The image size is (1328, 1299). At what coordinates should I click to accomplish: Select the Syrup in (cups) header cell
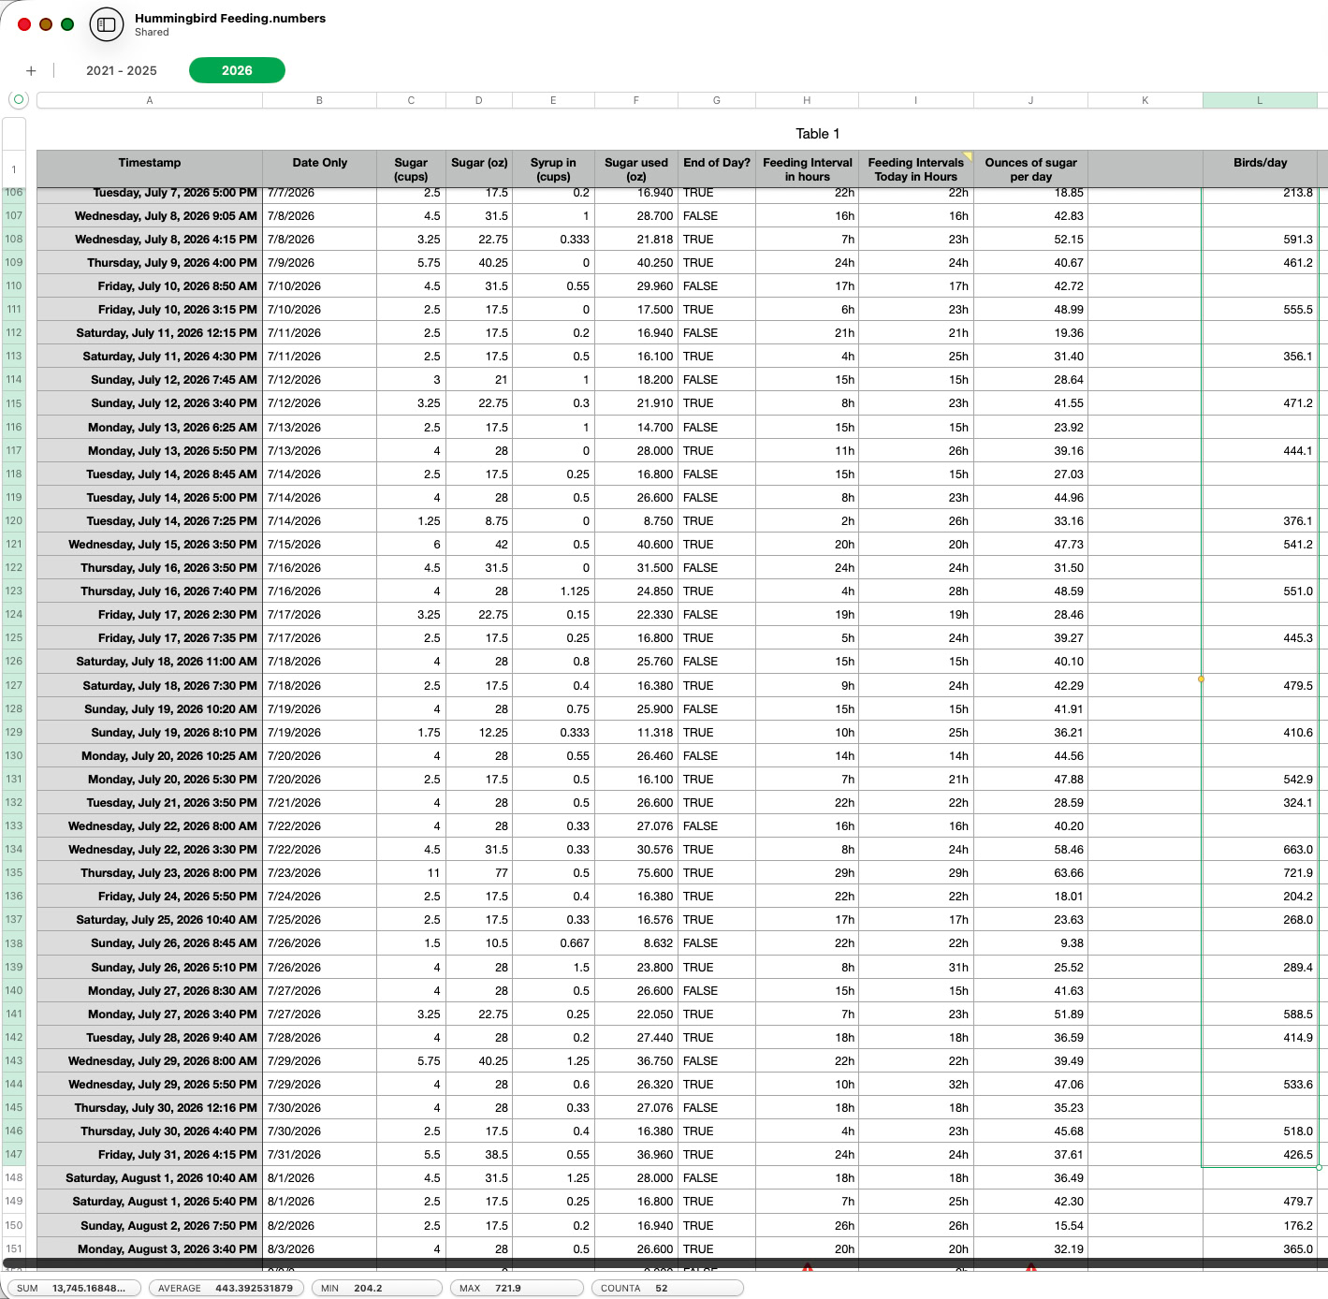(553, 169)
